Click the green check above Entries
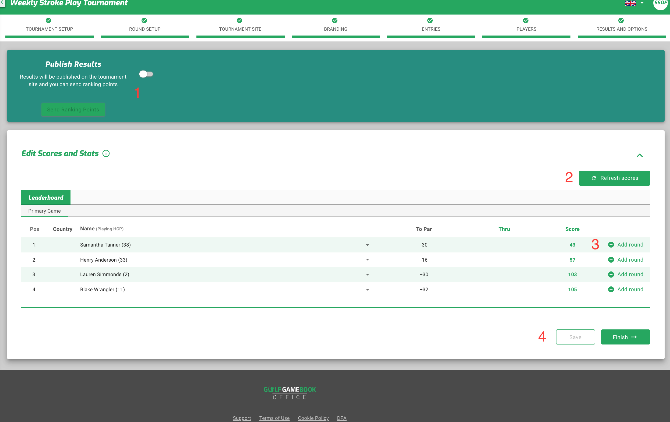 430,20
